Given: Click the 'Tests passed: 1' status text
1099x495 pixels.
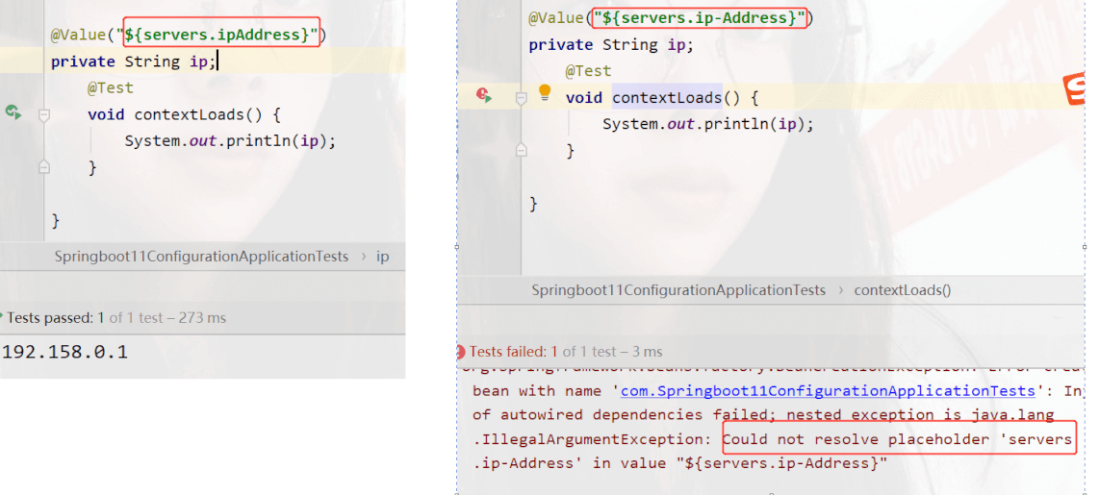Looking at the screenshot, I should point(56,318).
